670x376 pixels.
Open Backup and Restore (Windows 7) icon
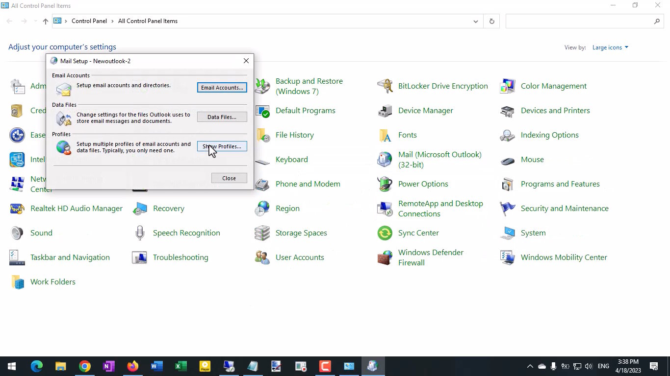point(262,86)
